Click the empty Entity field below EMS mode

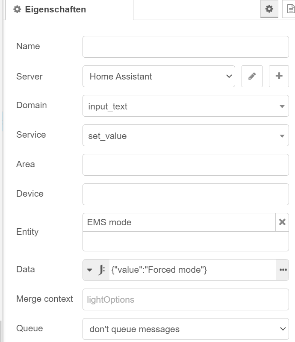tap(186, 241)
